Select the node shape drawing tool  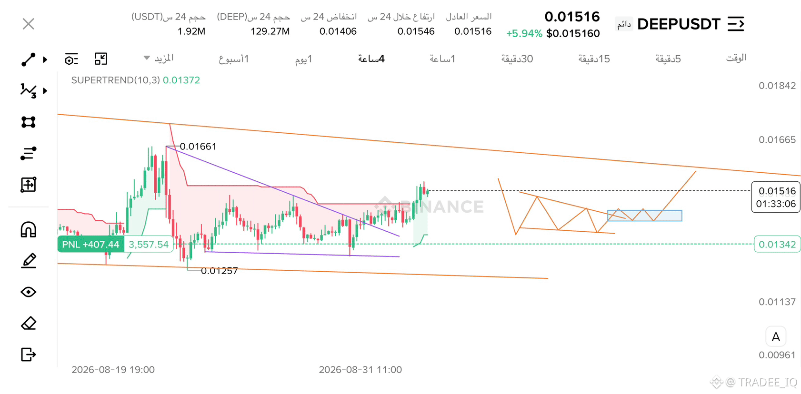click(28, 122)
